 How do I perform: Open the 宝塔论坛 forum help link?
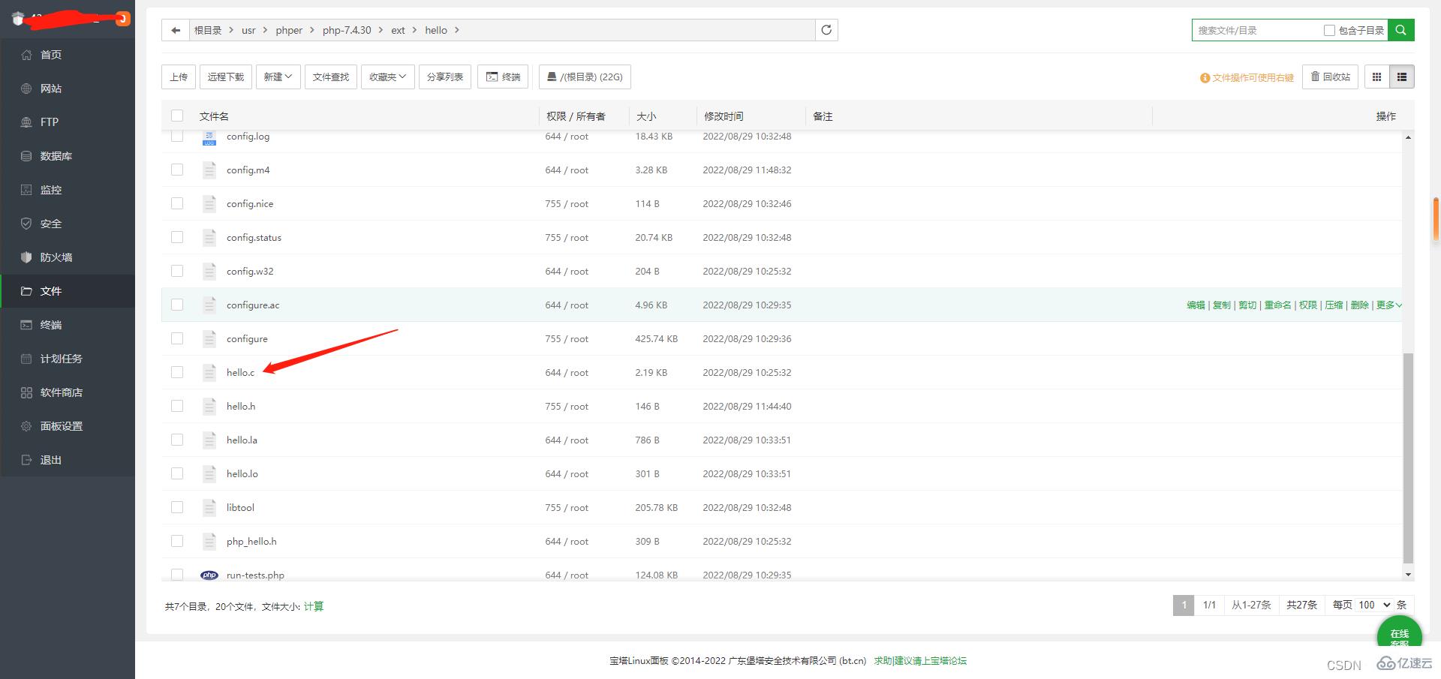tap(919, 661)
